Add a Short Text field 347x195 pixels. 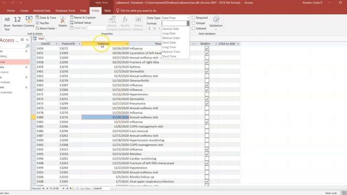point(7,23)
